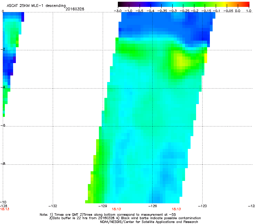Viewport: 255px width, 224px height.
Task: Click the note line "Times are GMT"
Action: click(x=67, y=215)
